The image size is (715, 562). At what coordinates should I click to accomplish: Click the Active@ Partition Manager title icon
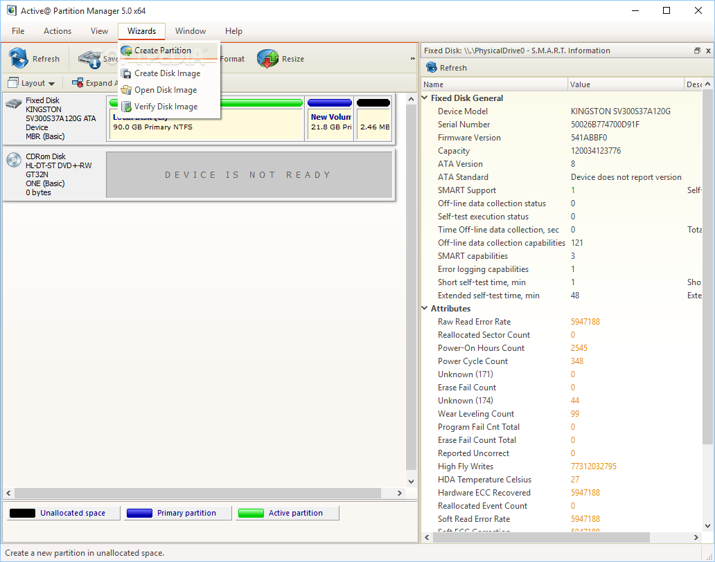11,10
